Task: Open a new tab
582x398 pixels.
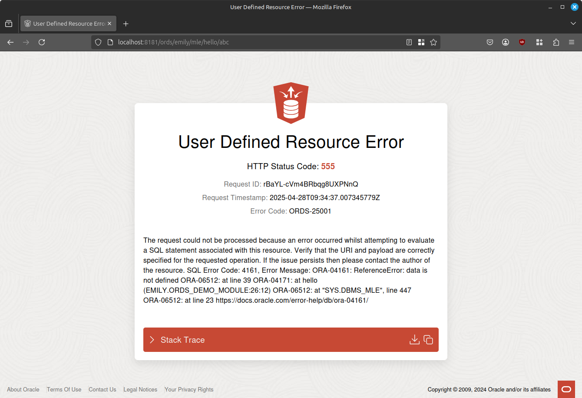Action: tap(126, 23)
